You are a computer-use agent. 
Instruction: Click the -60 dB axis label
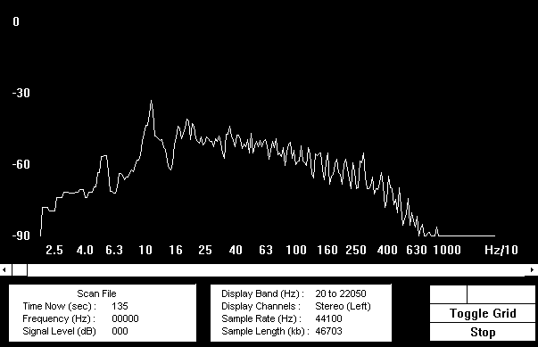point(21,164)
